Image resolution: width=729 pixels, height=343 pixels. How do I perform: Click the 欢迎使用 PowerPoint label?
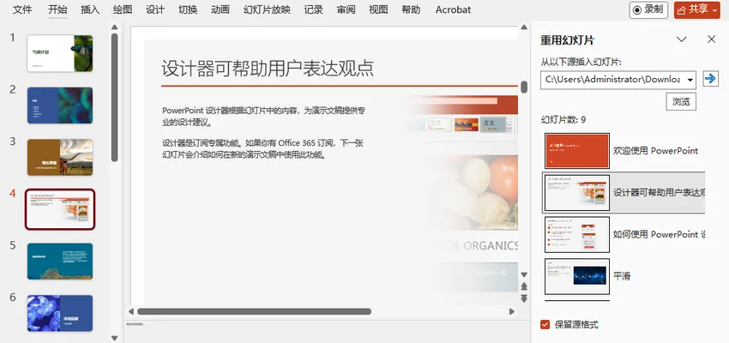(655, 151)
